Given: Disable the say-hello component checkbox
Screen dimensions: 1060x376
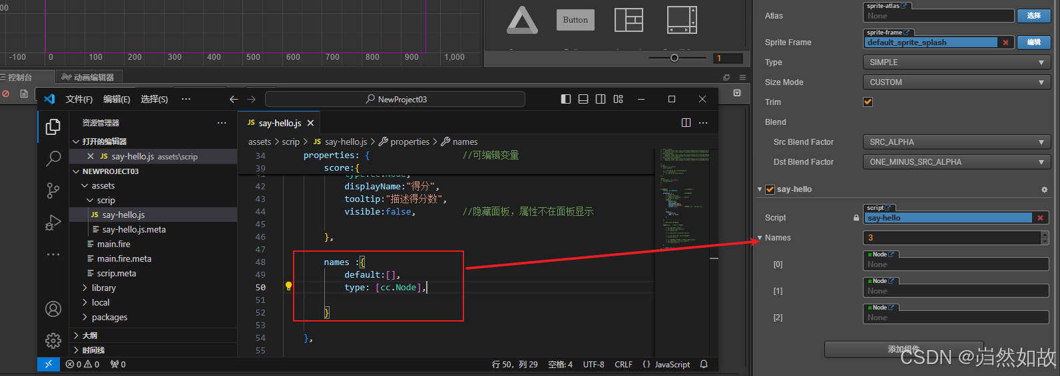Looking at the screenshot, I should click(x=770, y=189).
